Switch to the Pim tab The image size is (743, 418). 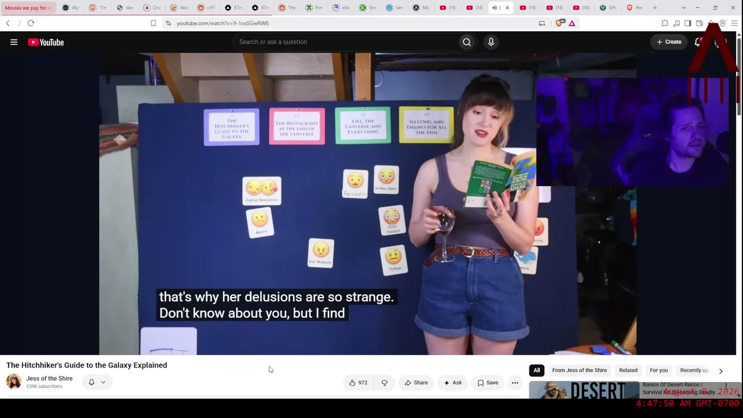[x=315, y=8]
